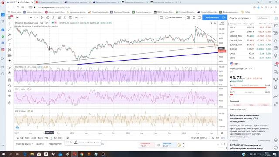Select the ruler measure tool

pos(10,68)
